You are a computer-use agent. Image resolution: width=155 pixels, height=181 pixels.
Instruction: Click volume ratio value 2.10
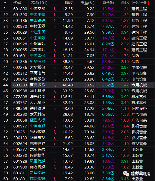coord(125,62)
